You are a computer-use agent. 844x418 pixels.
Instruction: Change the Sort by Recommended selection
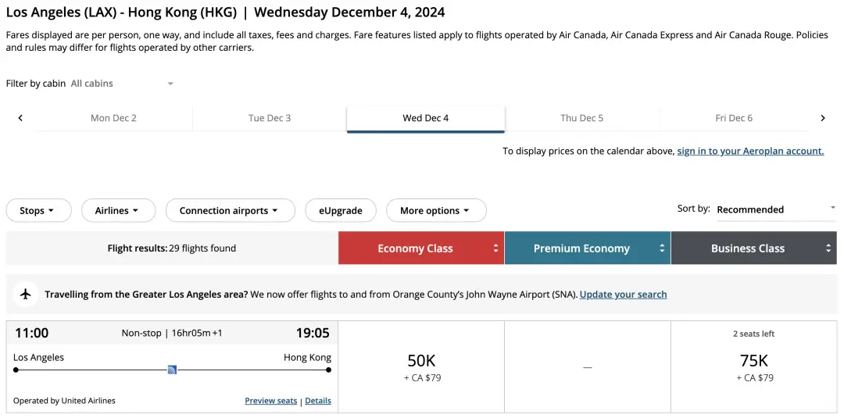tap(775, 209)
